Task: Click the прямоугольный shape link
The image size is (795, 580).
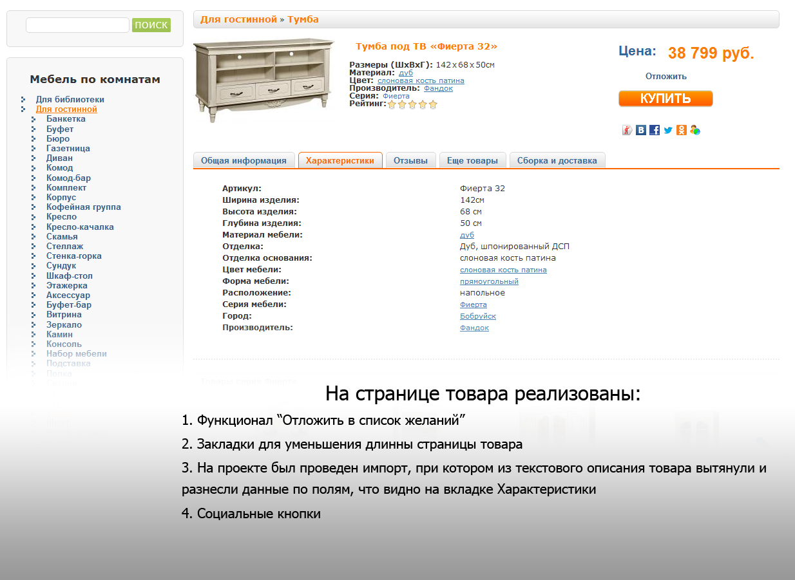Action: [489, 281]
